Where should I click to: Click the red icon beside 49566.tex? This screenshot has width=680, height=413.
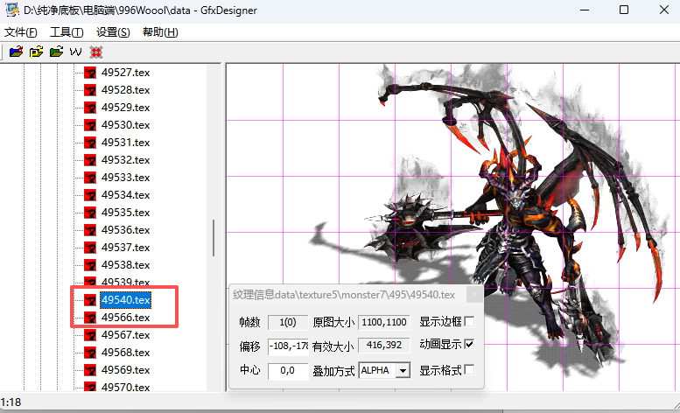[x=90, y=318]
